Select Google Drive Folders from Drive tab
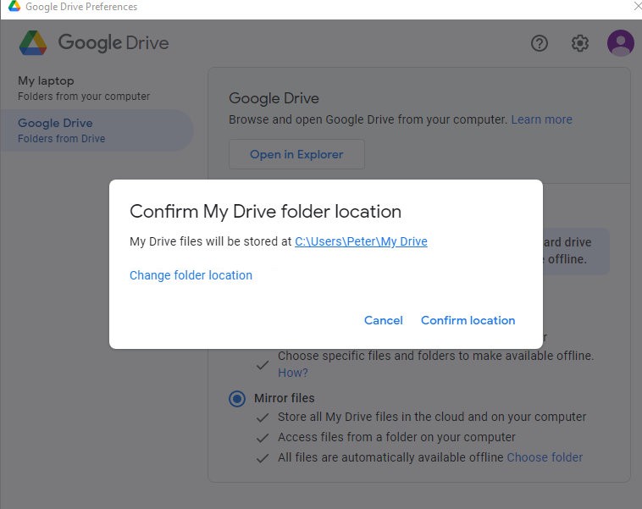Image resolution: width=642 pixels, height=509 pixels. click(x=97, y=130)
